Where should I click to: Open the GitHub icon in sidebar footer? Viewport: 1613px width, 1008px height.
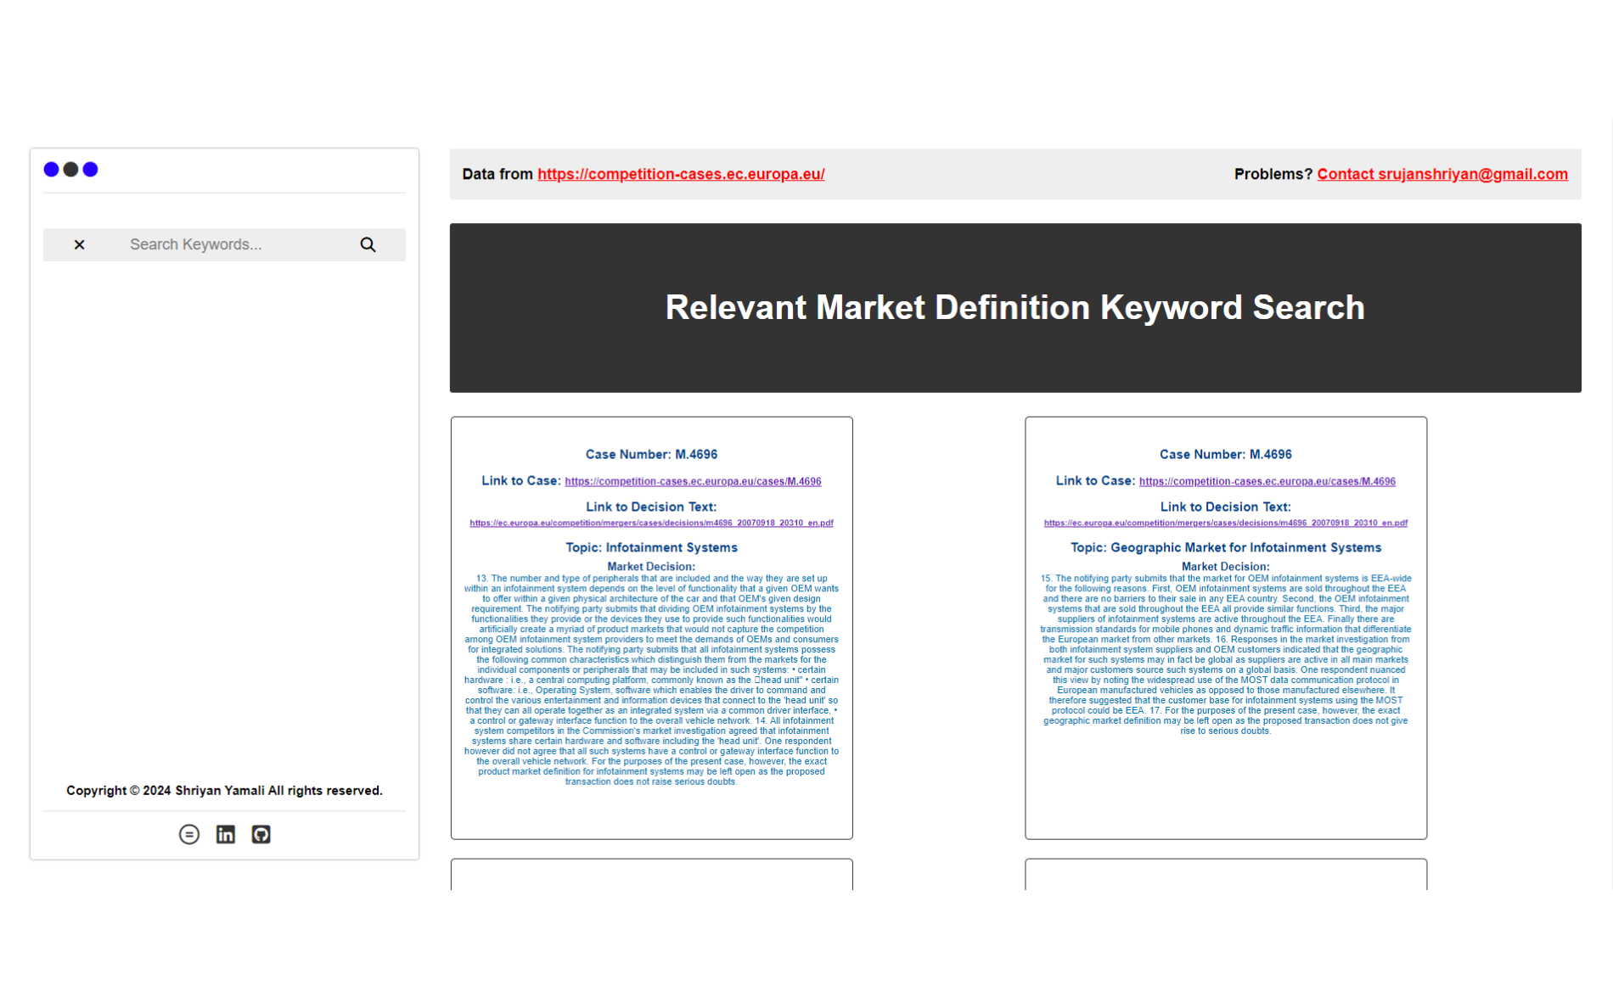click(261, 834)
